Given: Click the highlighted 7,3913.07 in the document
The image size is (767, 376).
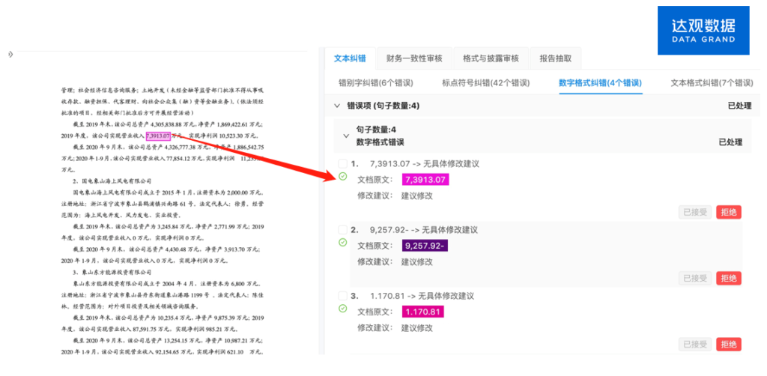Looking at the screenshot, I should tap(158, 136).
